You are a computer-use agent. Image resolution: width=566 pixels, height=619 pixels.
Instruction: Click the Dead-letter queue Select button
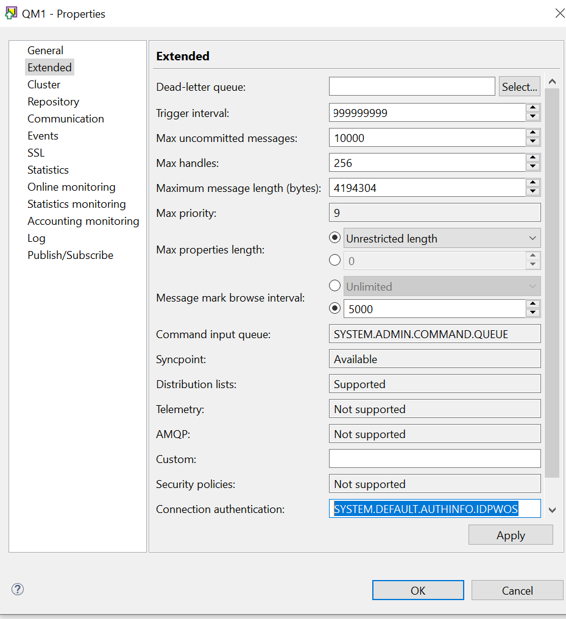pos(519,86)
